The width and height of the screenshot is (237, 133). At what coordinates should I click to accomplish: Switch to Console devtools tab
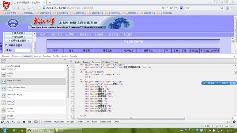(73, 56)
